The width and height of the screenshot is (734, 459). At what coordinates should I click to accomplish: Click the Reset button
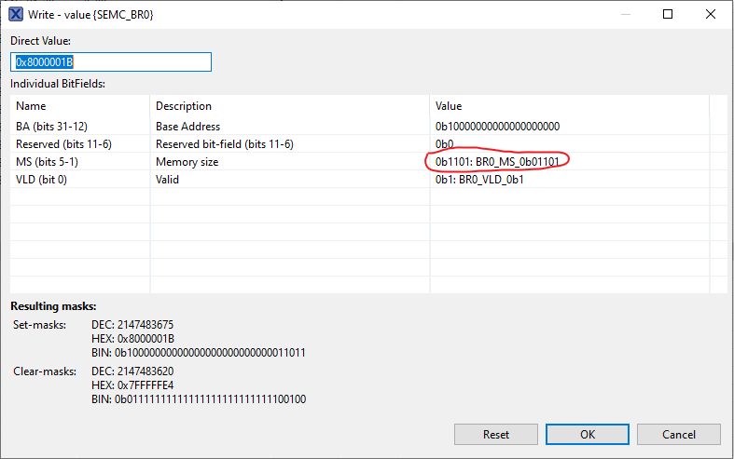point(496,434)
